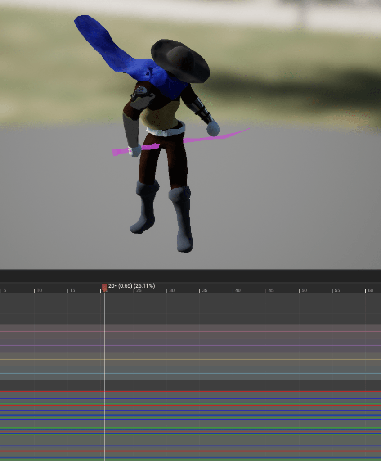Click the red playhead handle at frame 20
This screenshot has width=381, height=461.
point(104,287)
